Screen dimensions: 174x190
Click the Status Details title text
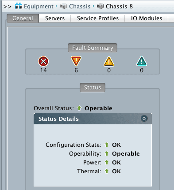[58, 119]
